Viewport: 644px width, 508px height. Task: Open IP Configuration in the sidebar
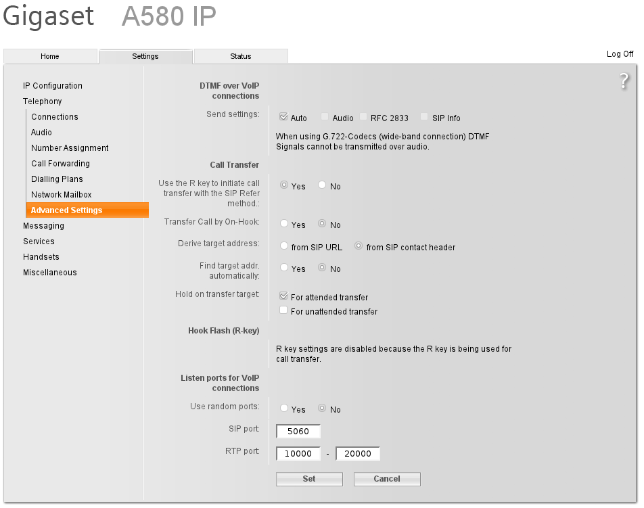click(x=53, y=85)
